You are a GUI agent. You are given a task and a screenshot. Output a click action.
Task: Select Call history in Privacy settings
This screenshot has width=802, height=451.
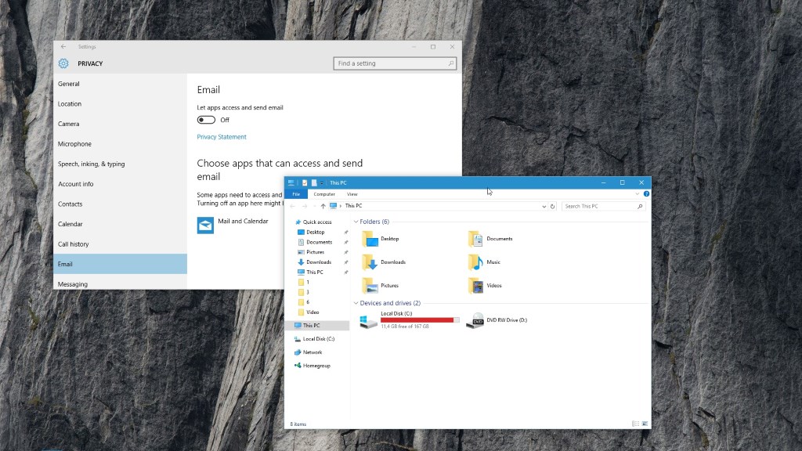point(120,244)
